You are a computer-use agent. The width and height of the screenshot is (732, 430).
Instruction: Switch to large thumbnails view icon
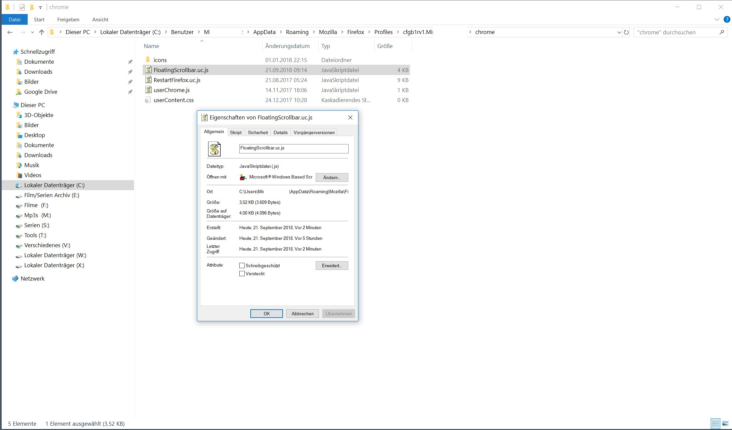pos(725,424)
